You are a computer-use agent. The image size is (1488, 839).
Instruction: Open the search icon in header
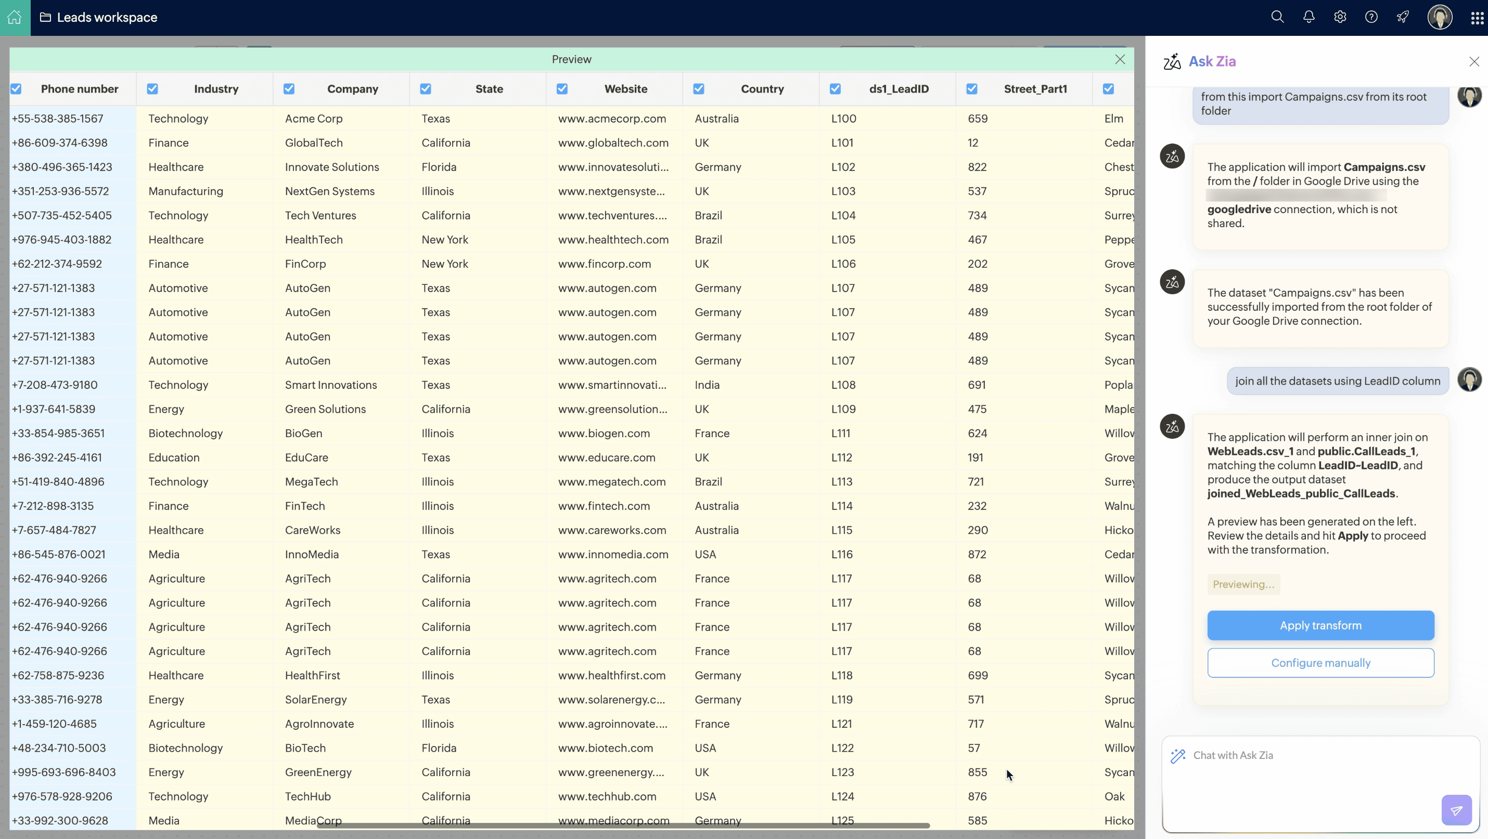click(1277, 17)
